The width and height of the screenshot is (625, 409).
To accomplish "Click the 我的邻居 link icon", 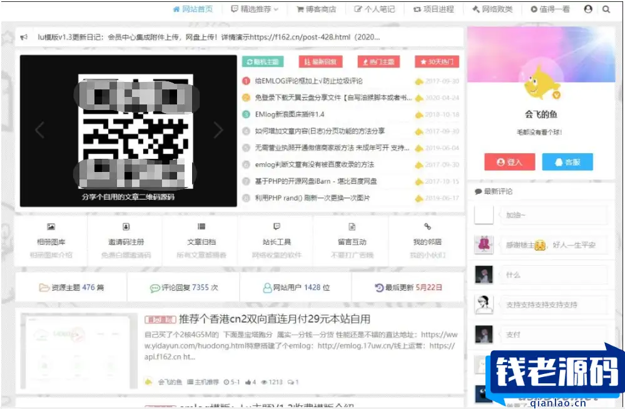I will pos(427,227).
